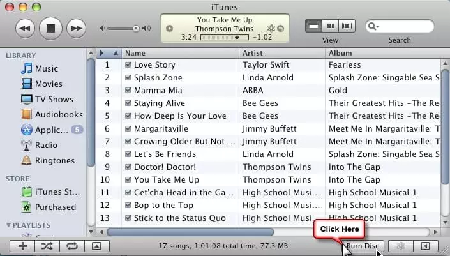The width and height of the screenshot is (450, 256).
Task: Open the Applications library
Action: point(52,130)
